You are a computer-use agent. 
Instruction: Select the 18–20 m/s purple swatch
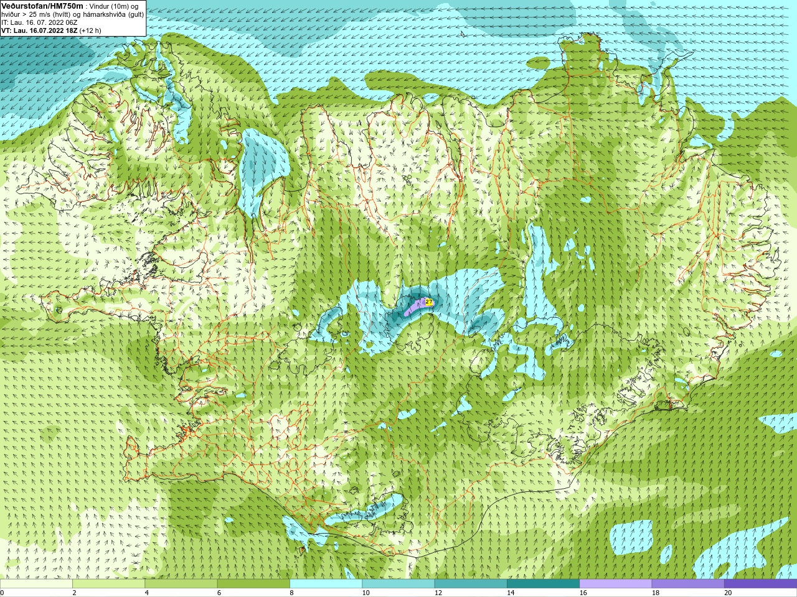coord(688,584)
